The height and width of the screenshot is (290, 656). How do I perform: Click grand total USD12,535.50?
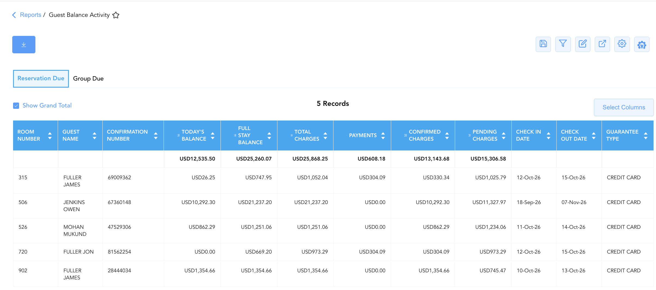197,159
